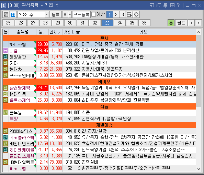Refresh the watchlist with circular arrow icon
204x175 pixels.
pos(136,14)
